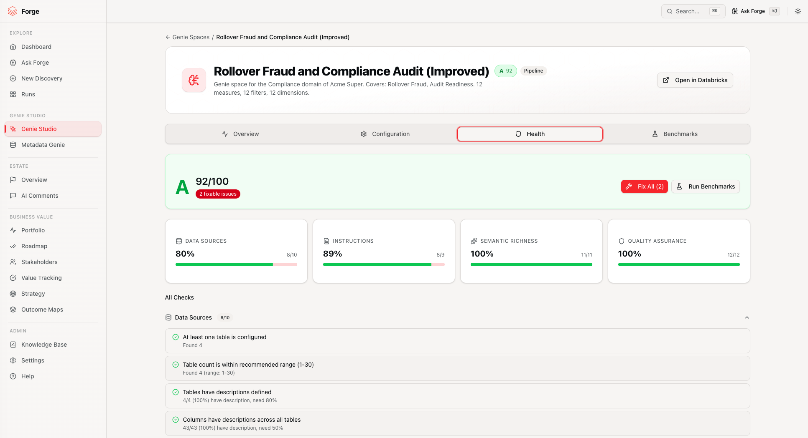Collapse the Data Sources checks section
The width and height of the screenshot is (808, 438).
point(747,317)
